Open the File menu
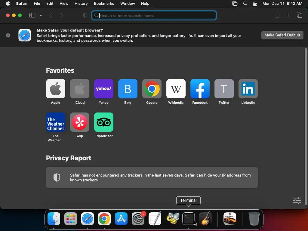Image resolution: width=308 pixels, height=231 pixels. (37, 4)
